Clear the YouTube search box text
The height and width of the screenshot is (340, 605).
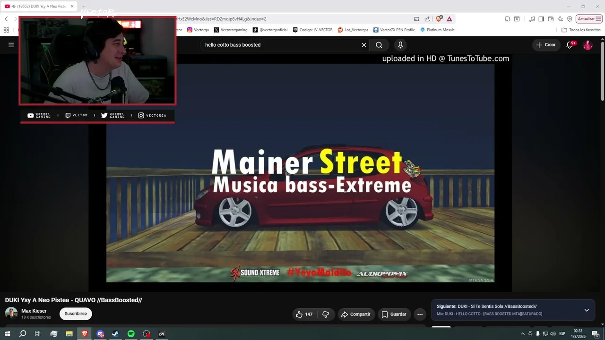pos(364,45)
